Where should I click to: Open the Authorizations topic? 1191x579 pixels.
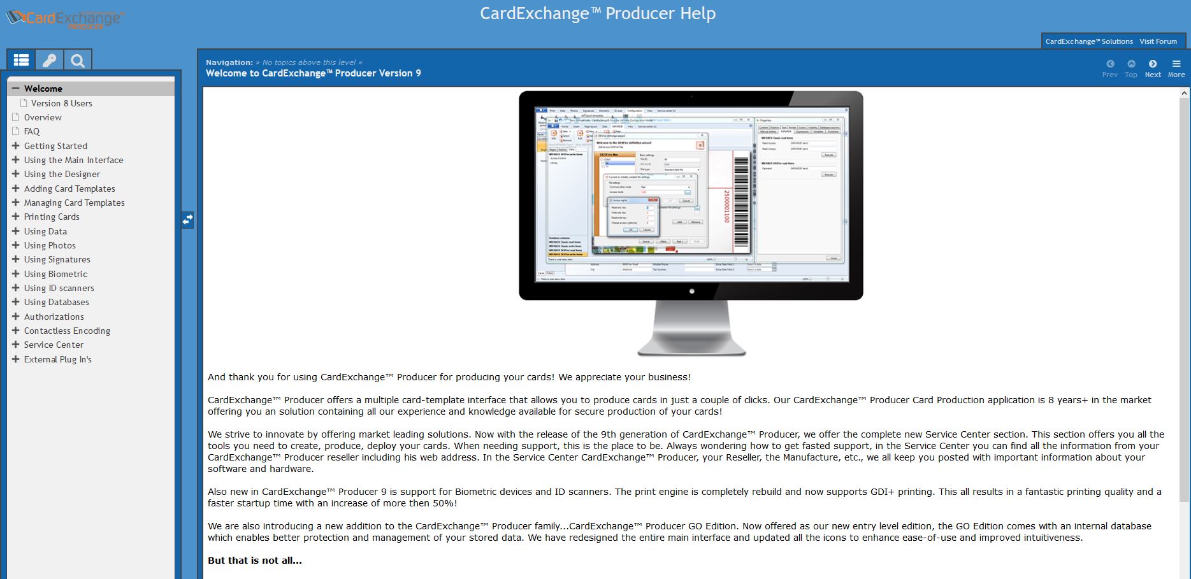(x=54, y=317)
